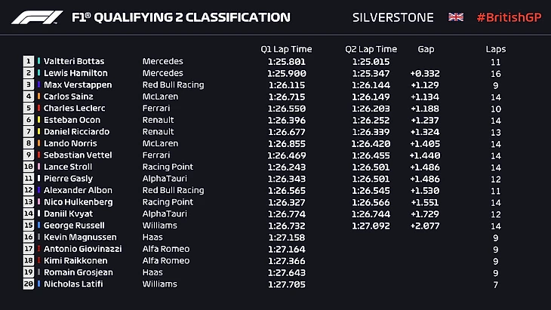Click Max Verstappen's Q2 lap time 1:26.144

coord(371,84)
